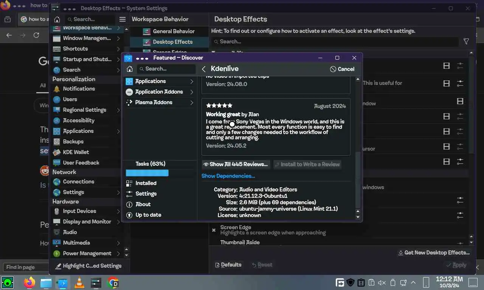Expand Window Management chevron in System Settings
The width and height of the screenshot is (484, 290).
tap(118, 38)
